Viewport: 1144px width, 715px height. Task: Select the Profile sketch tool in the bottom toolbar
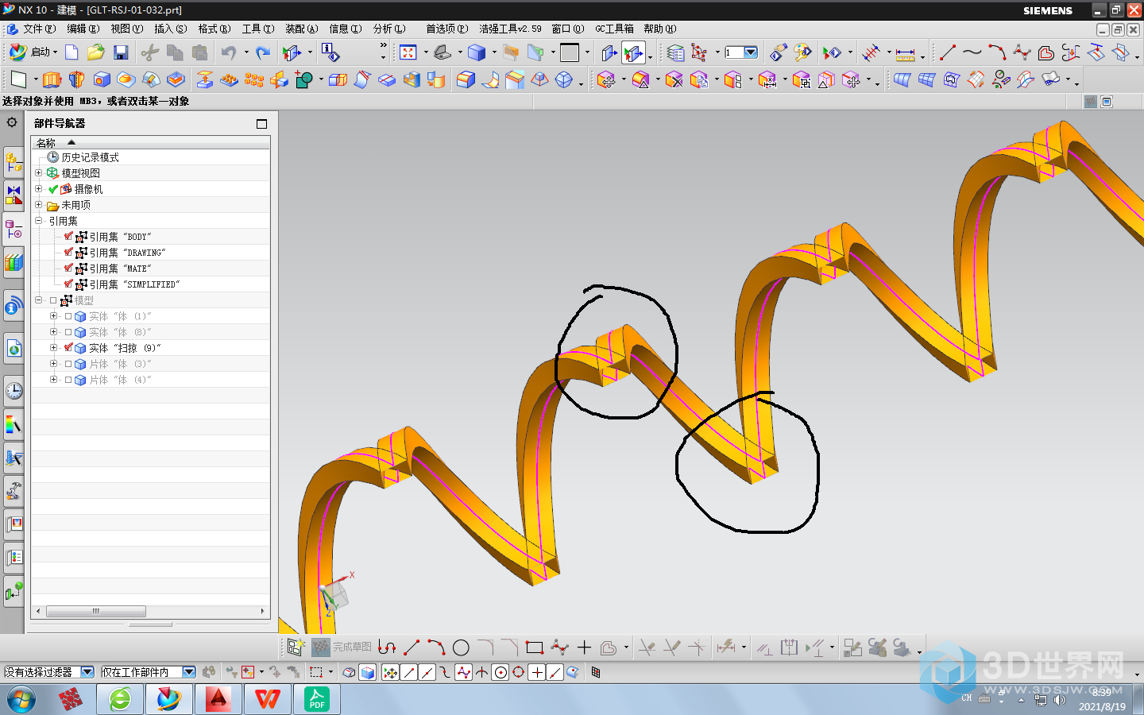click(387, 647)
